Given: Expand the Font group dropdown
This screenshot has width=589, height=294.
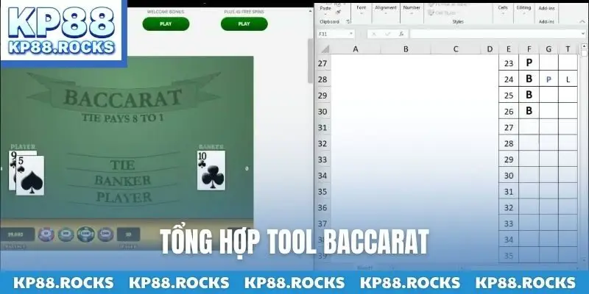Looking at the screenshot, I should point(361,13).
